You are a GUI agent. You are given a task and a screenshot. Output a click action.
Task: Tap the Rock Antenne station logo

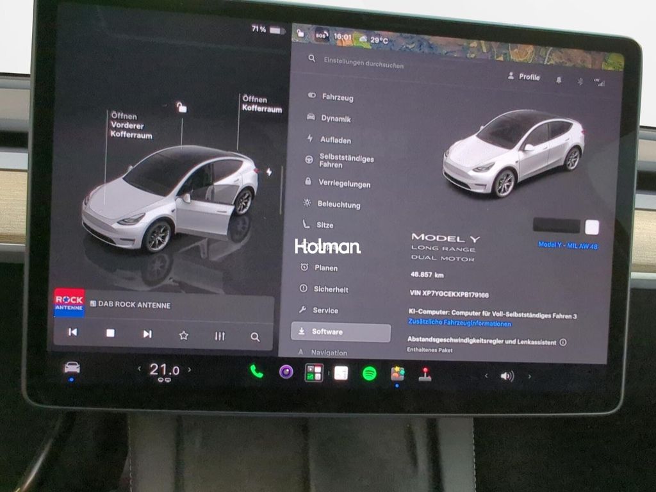(x=69, y=303)
